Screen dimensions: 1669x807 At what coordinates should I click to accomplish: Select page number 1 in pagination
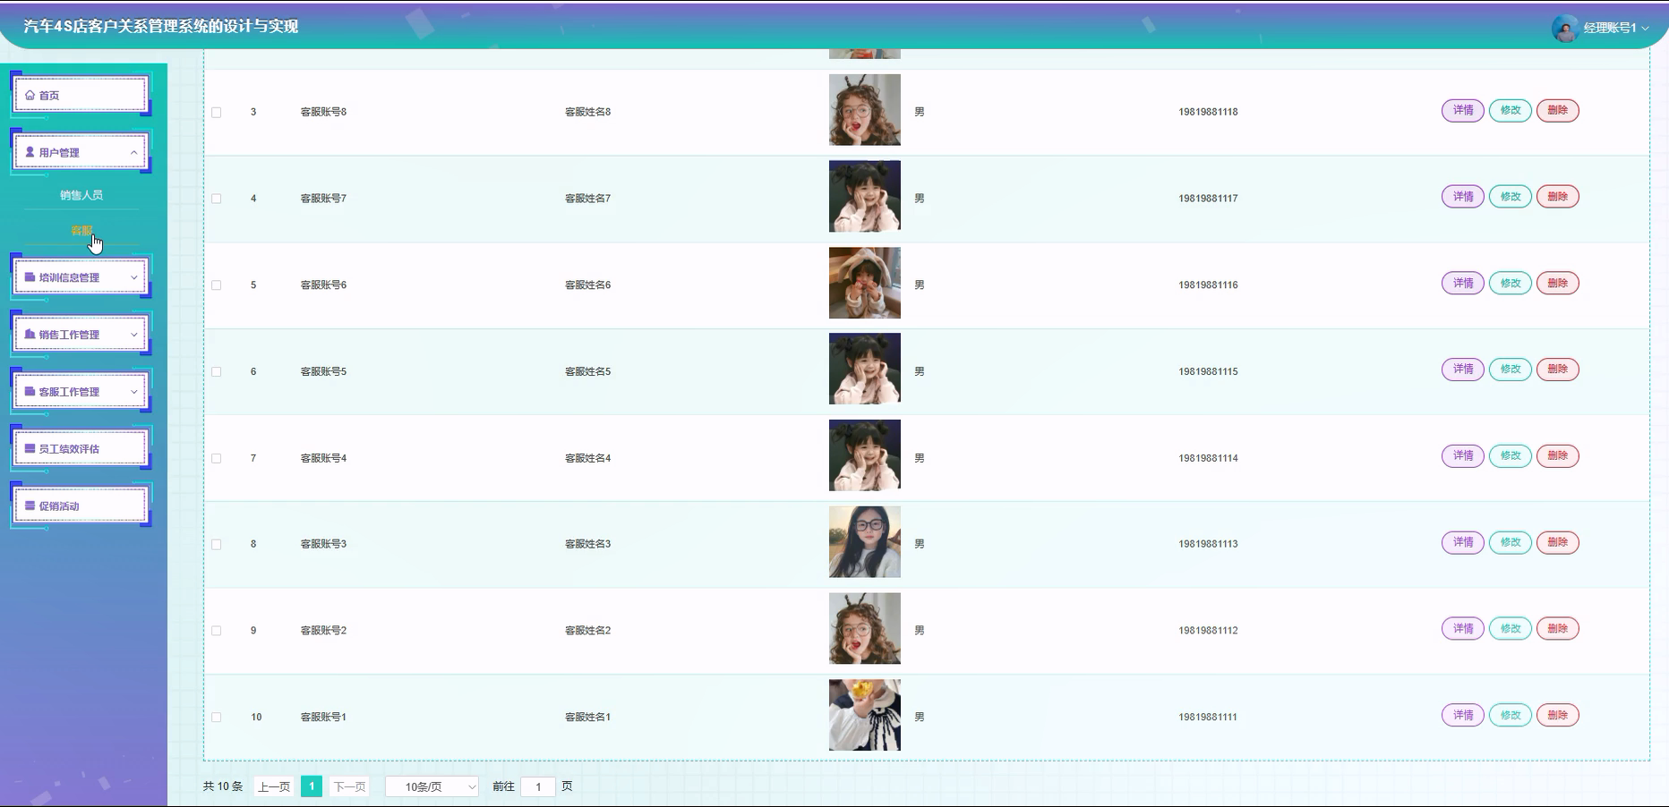click(312, 786)
